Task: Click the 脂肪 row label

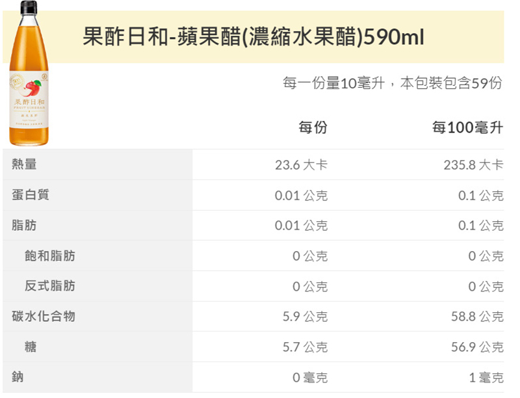Action: (x=24, y=225)
